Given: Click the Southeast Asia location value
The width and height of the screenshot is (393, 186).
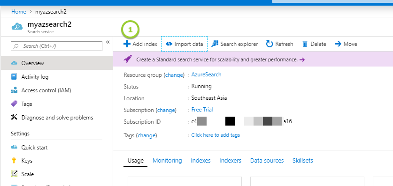Looking at the screenshot, I should pyautogui.click(x=209, y=98).
